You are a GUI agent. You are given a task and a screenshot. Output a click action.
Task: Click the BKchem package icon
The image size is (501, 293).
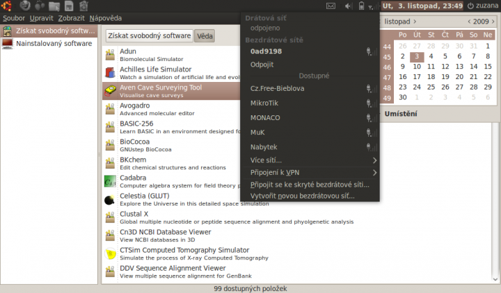(110, 163)
